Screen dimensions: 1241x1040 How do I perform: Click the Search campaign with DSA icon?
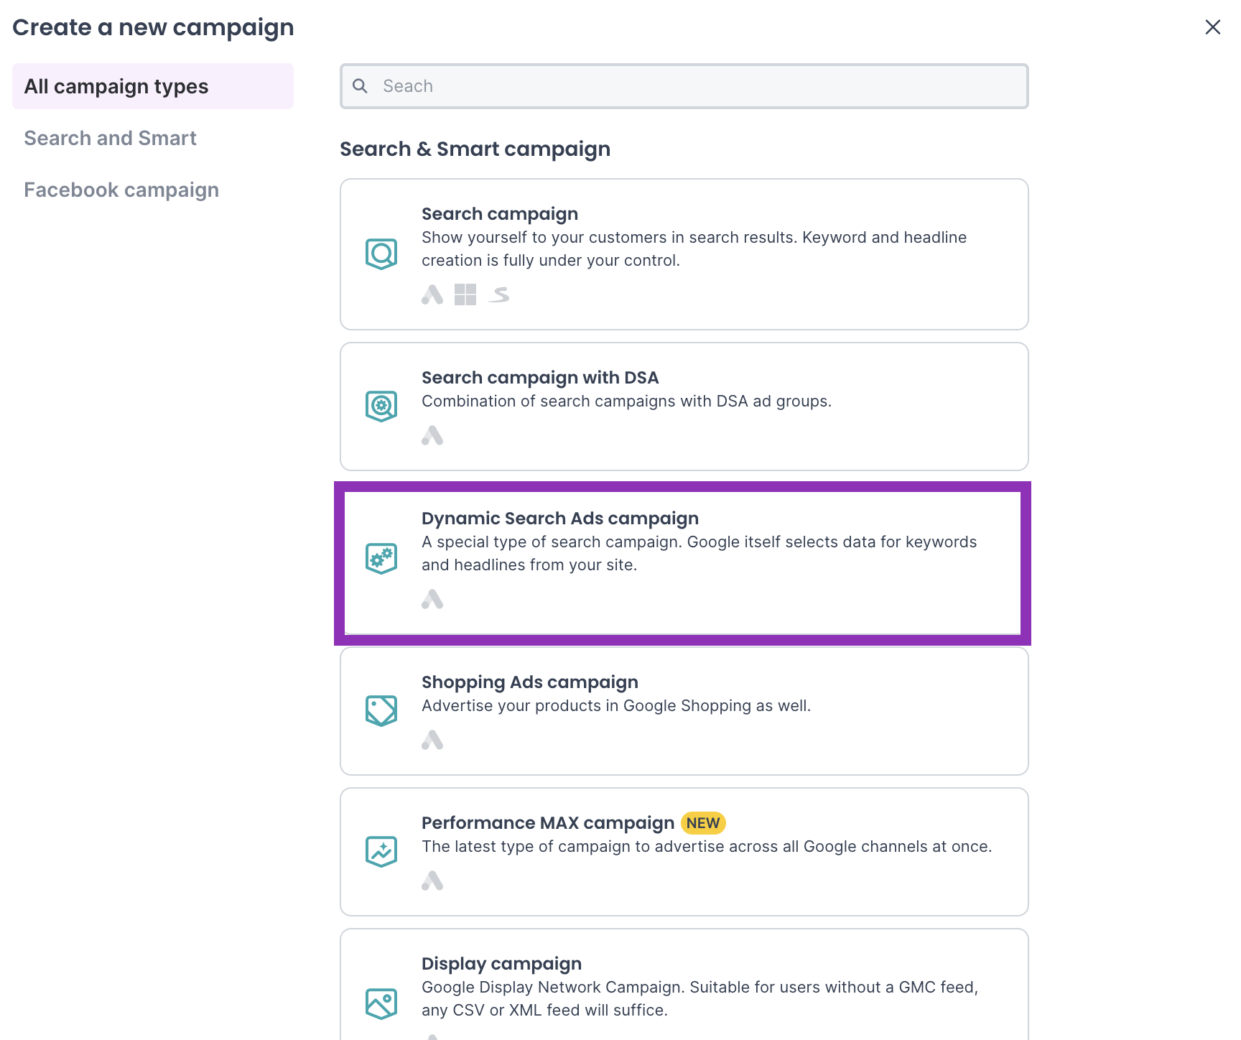pos(381,406)
